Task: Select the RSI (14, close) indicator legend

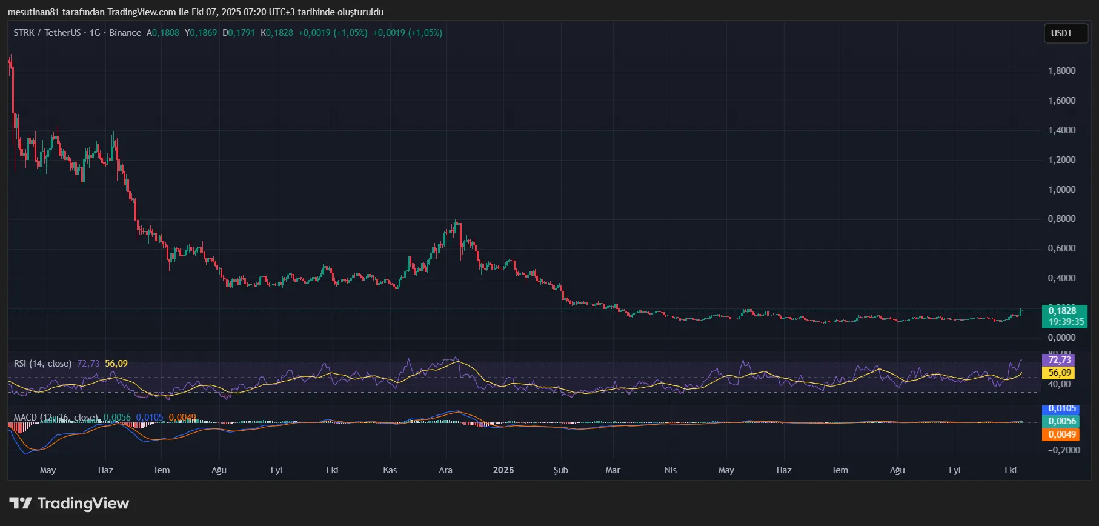Action: tap(42, 364)
